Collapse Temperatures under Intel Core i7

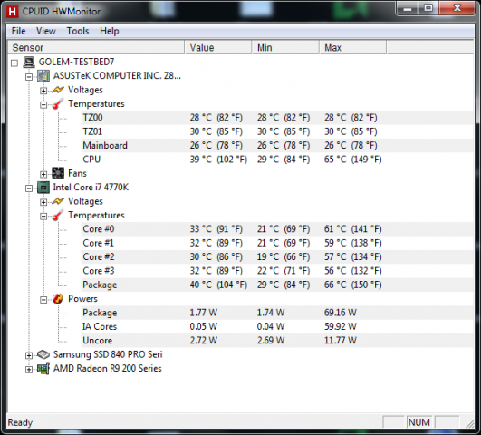pyautogui.click(x=43, y=216)
